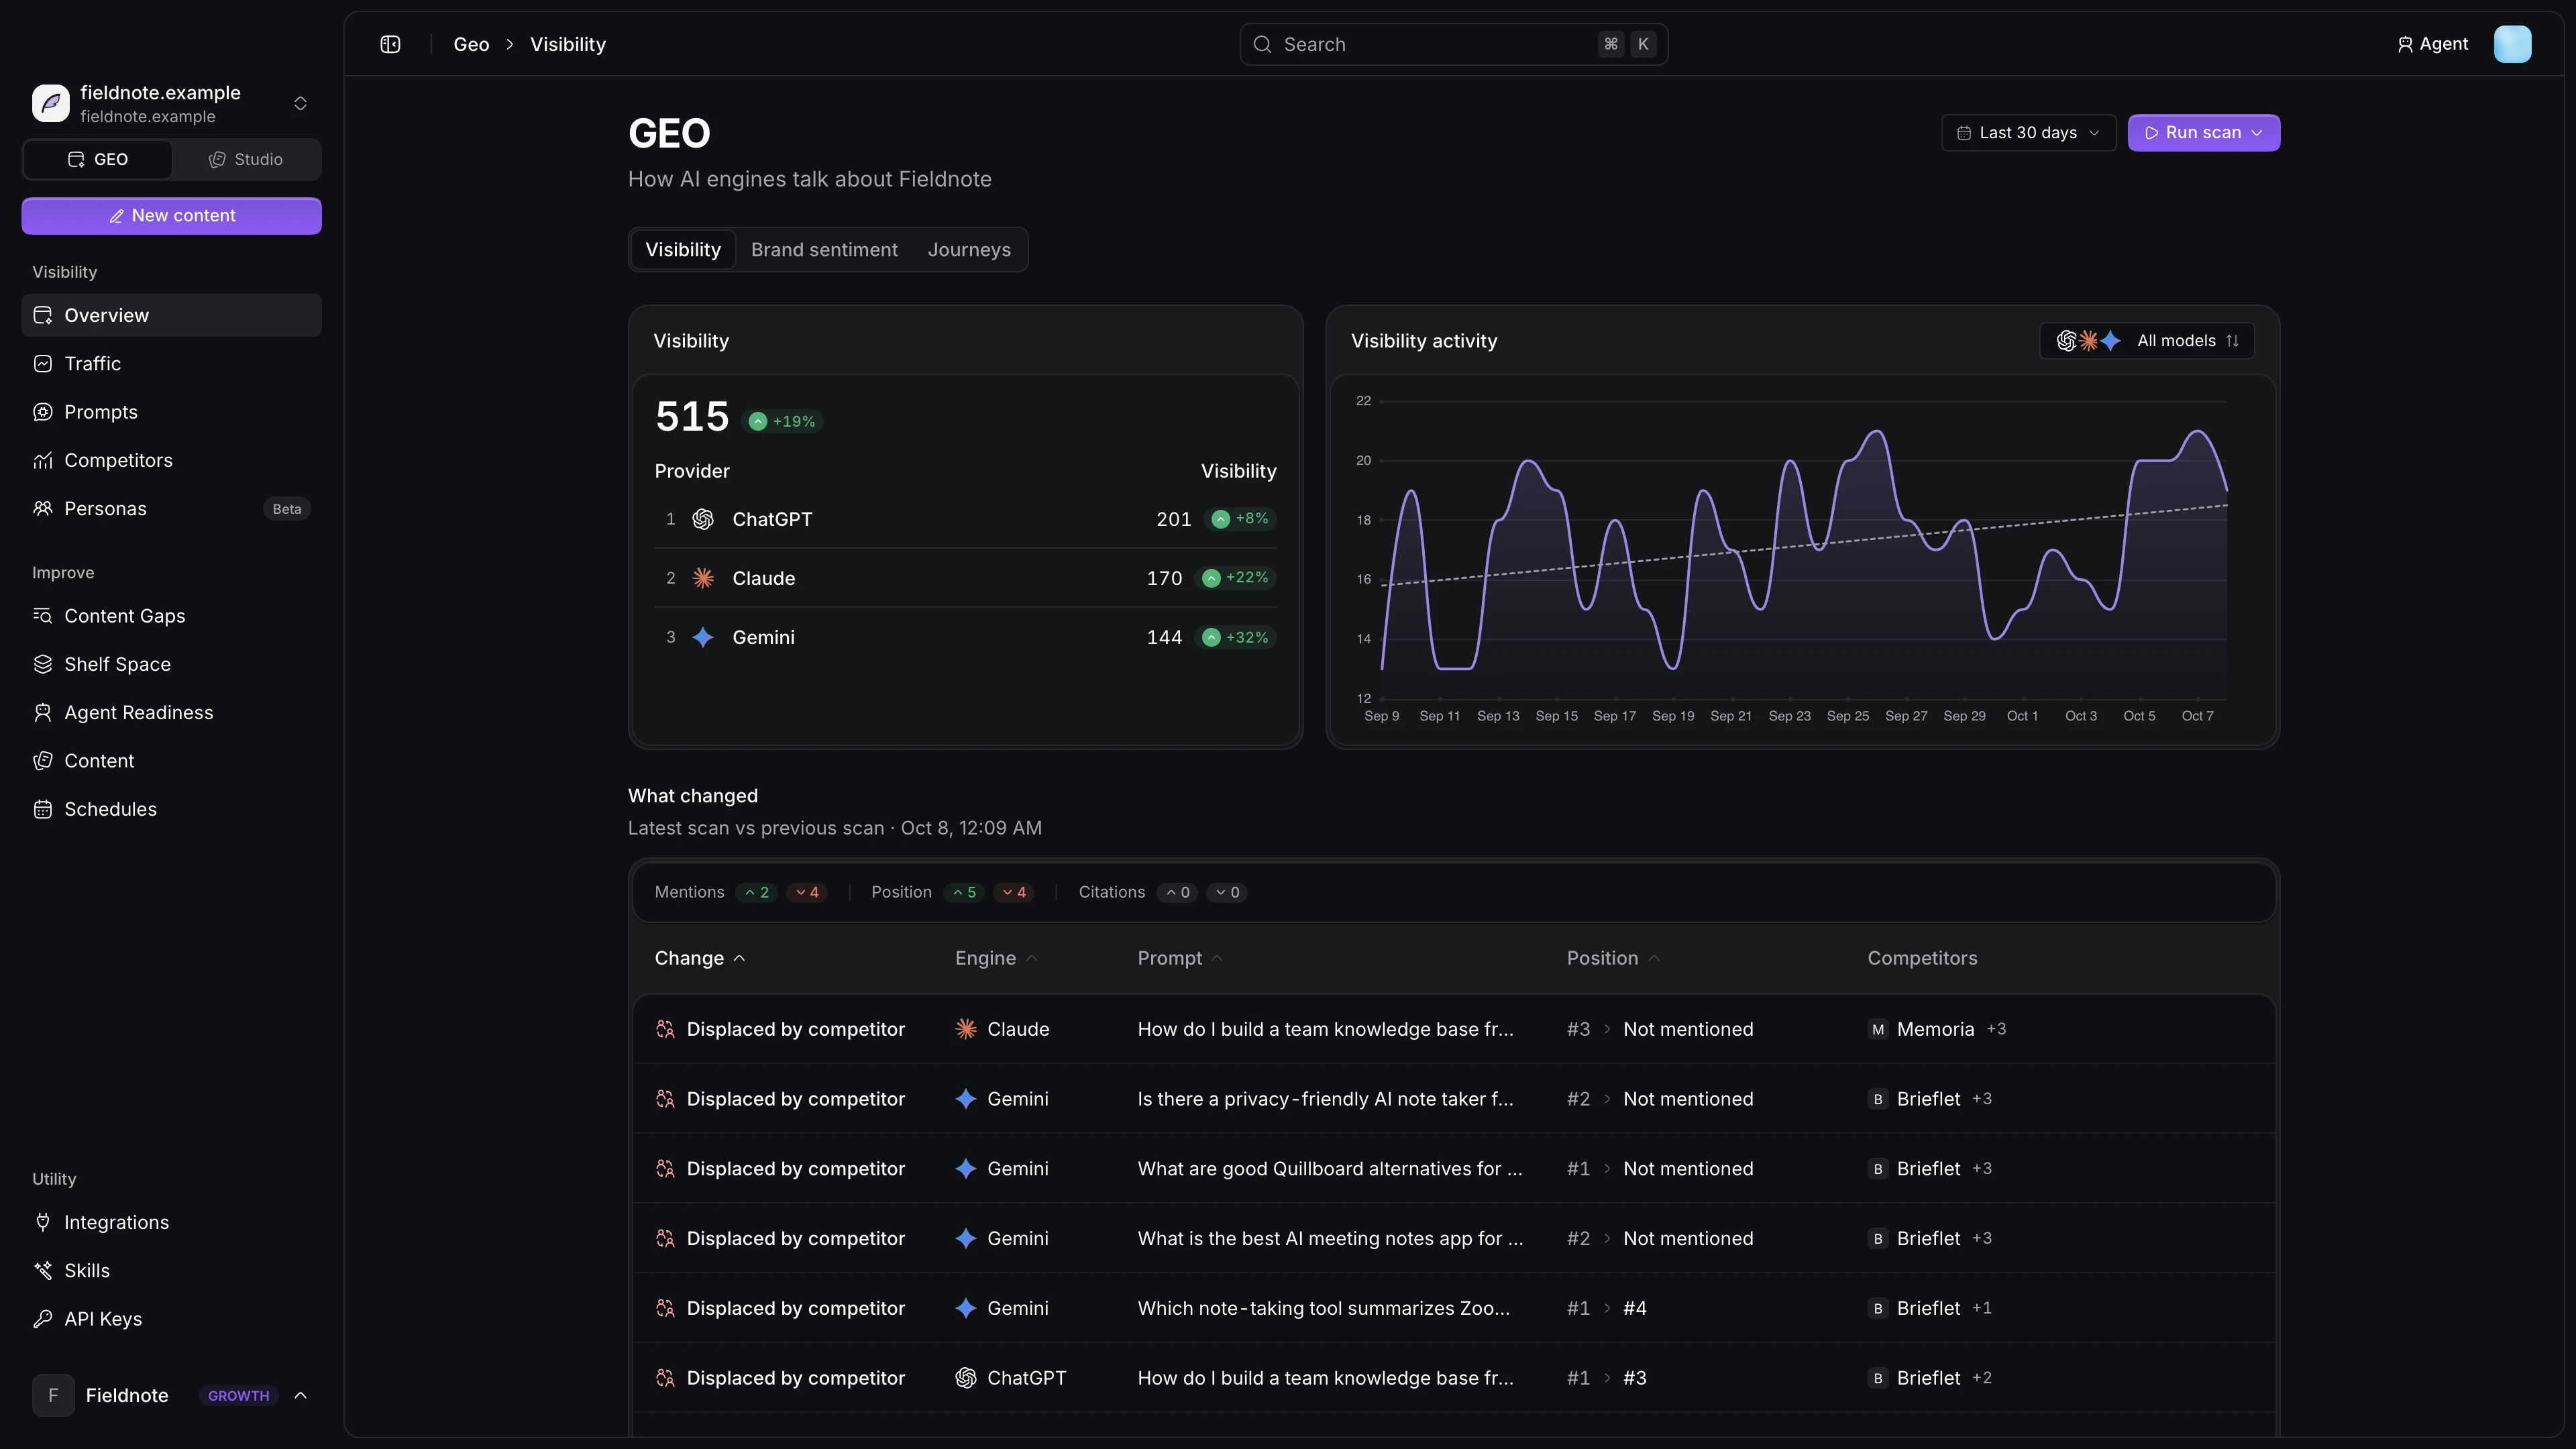Open Competitors in the sidebar
The image size is (2576, 1449).
171,460
